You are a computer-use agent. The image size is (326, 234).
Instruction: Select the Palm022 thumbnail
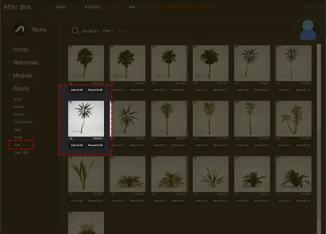click(x=210, y=63)
